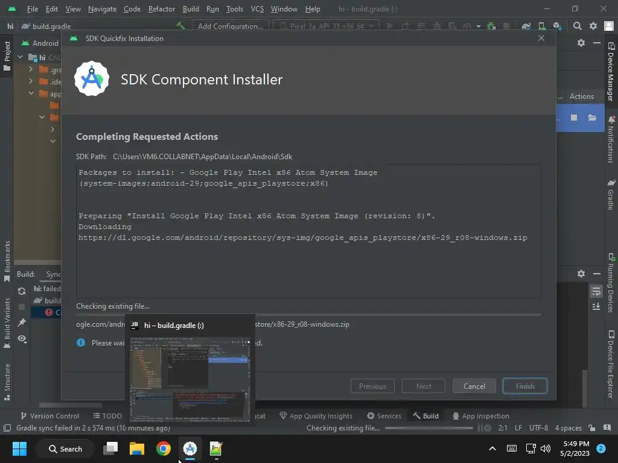Image resolution: width=618 pixels, height=463 pixels.
Task: Open the Build menu in menu bar
Action: click(191, 8)
